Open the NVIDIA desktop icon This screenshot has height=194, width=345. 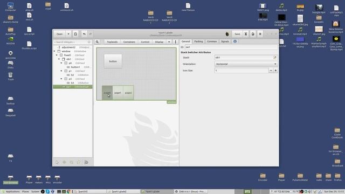(x=11, y=40)
